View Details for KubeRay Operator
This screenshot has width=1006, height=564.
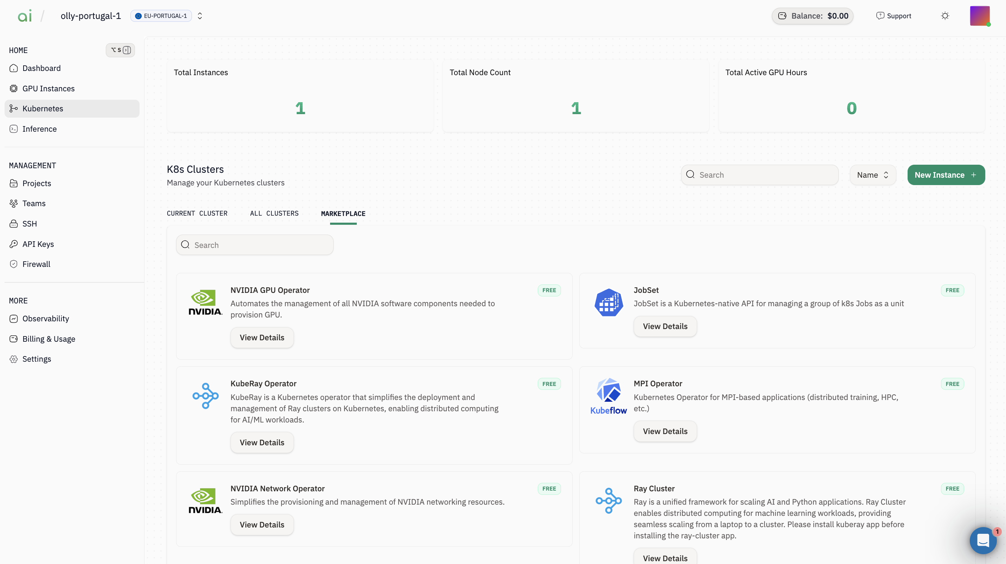click(x=262, y=442)
